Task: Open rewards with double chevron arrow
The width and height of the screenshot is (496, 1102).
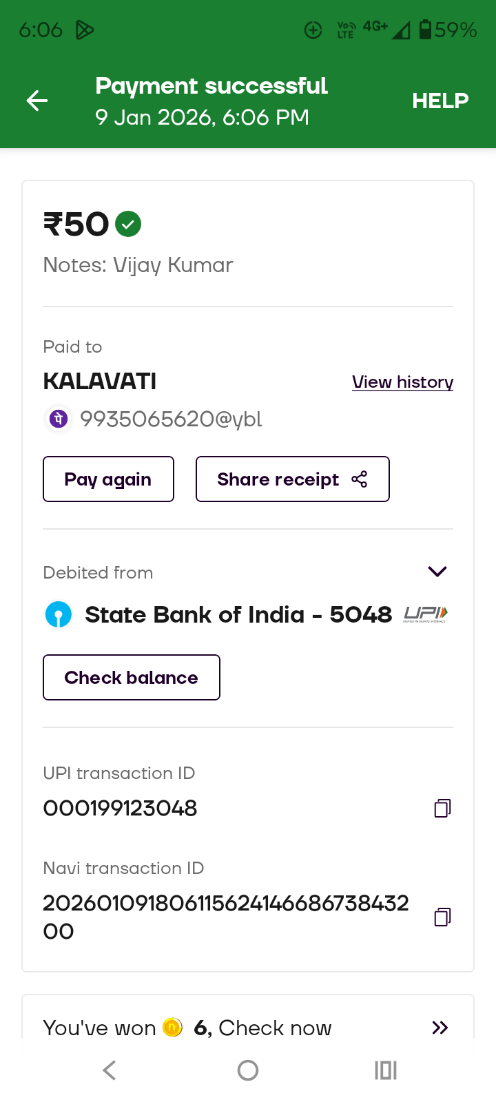Action: [440, 1028]
